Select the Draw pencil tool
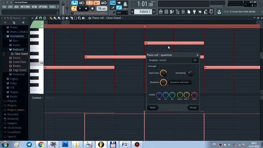Viewport: 263px width, 148px height. click(51, 18)
